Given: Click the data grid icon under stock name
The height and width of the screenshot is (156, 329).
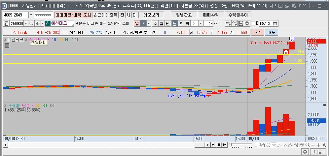Looking at the screenshot, I should 7,45.
